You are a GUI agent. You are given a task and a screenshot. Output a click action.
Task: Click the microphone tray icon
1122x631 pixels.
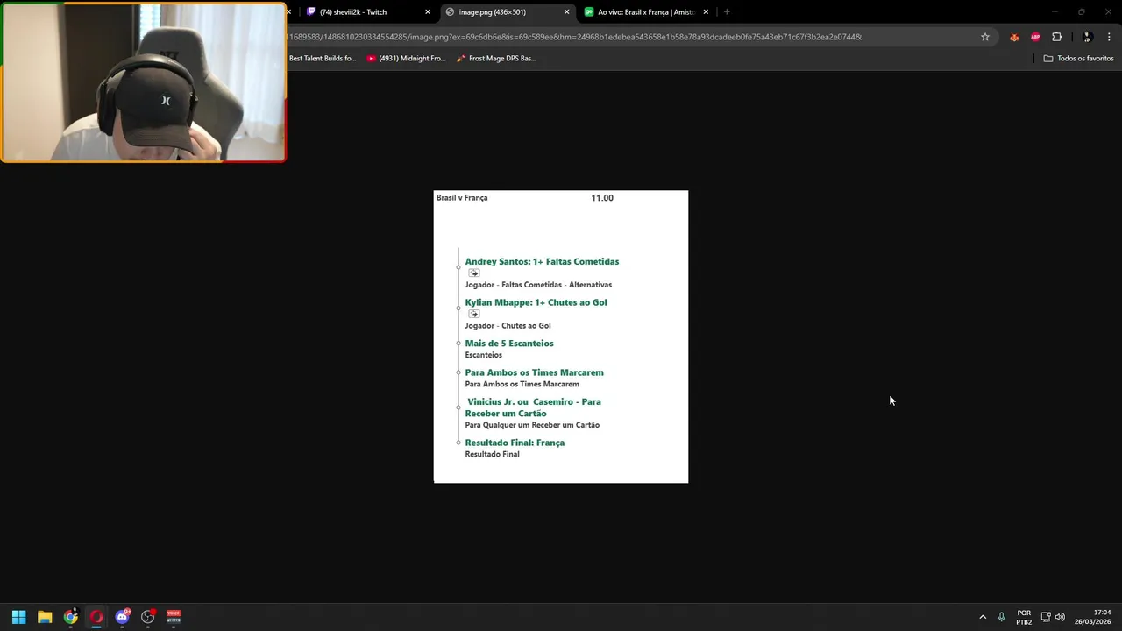coord(1001,617)
